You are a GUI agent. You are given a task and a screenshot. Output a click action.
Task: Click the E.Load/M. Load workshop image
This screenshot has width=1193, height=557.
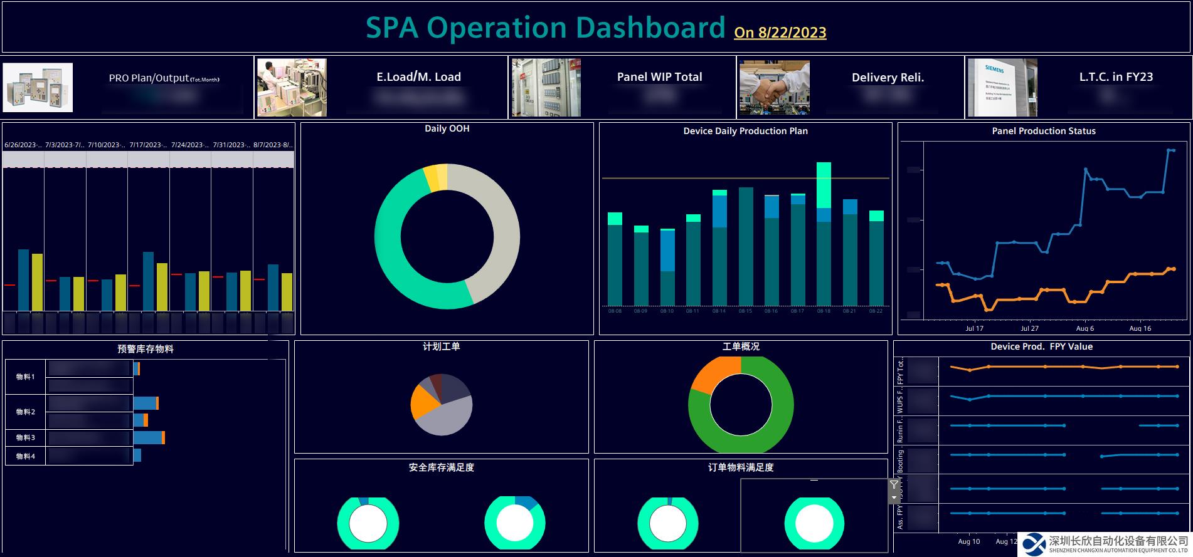coord(292,88)
